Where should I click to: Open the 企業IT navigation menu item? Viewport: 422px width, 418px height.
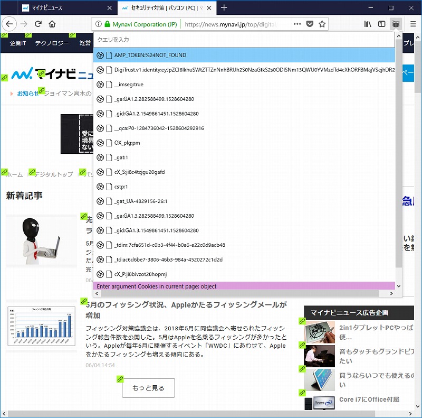coord(18,43)
